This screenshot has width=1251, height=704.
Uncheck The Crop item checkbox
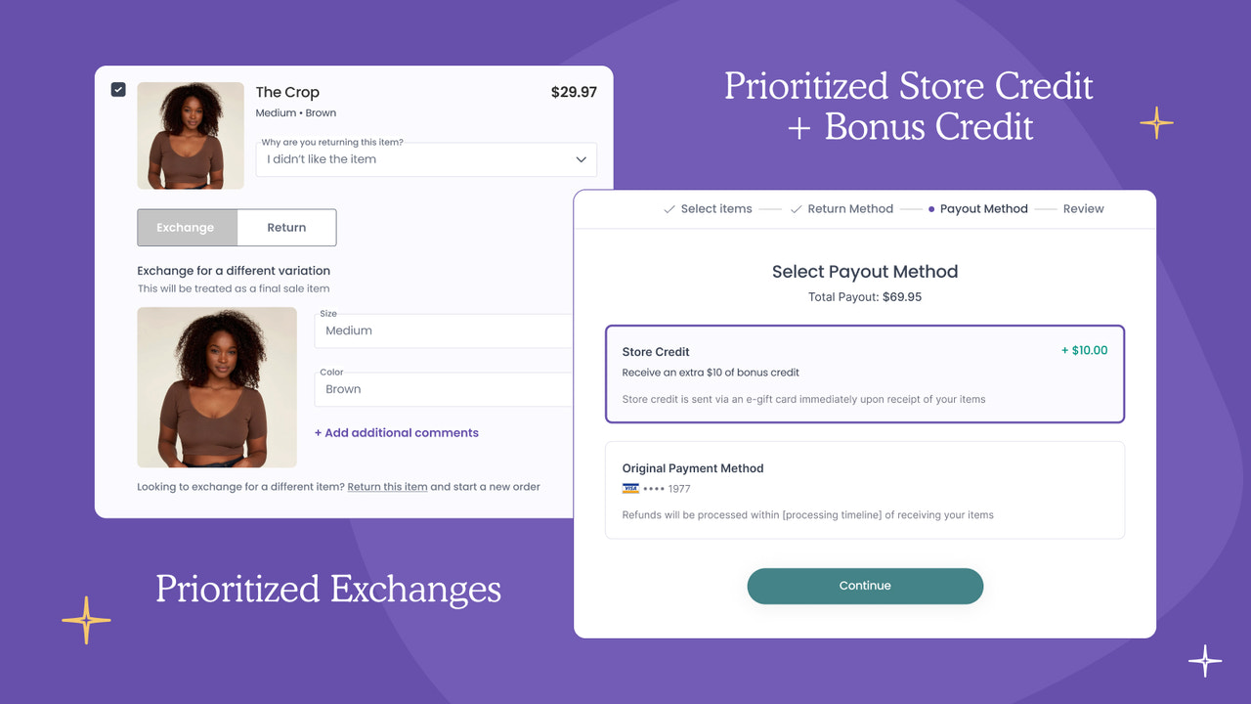118,88
